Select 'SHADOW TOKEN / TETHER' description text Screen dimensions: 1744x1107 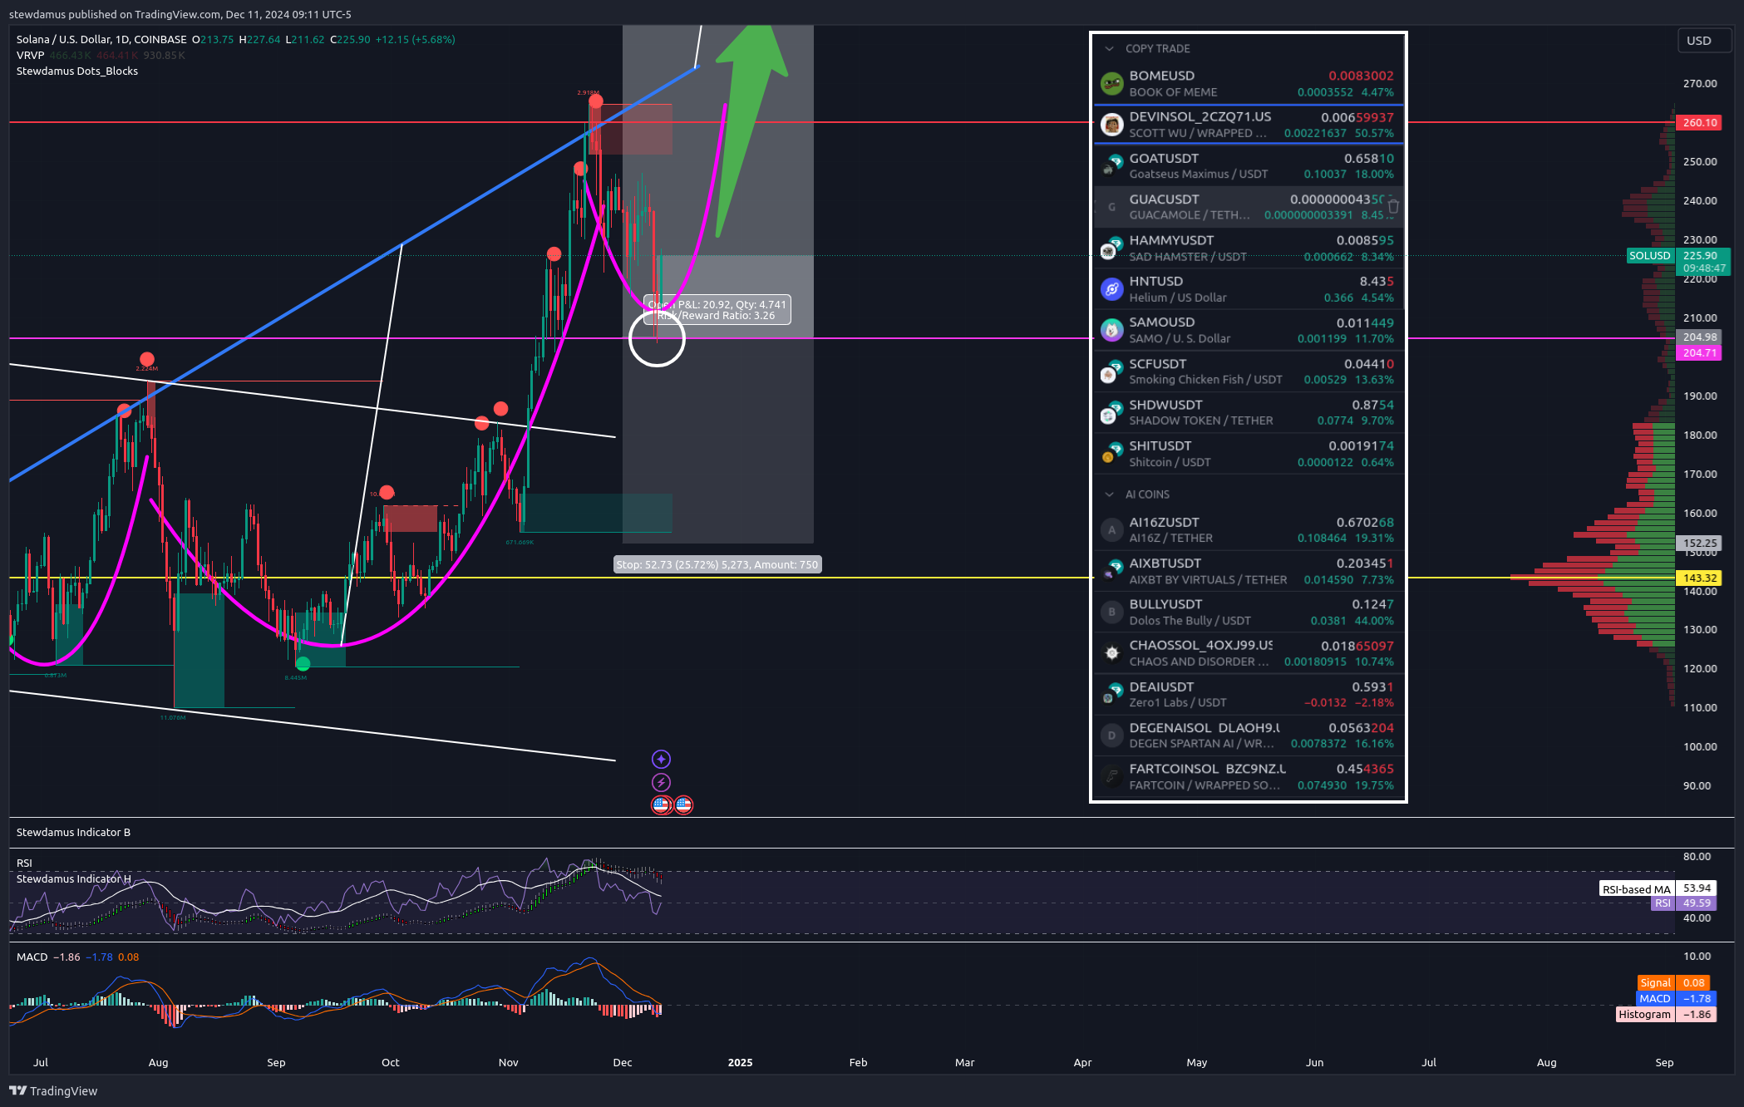coord(1200,421)
